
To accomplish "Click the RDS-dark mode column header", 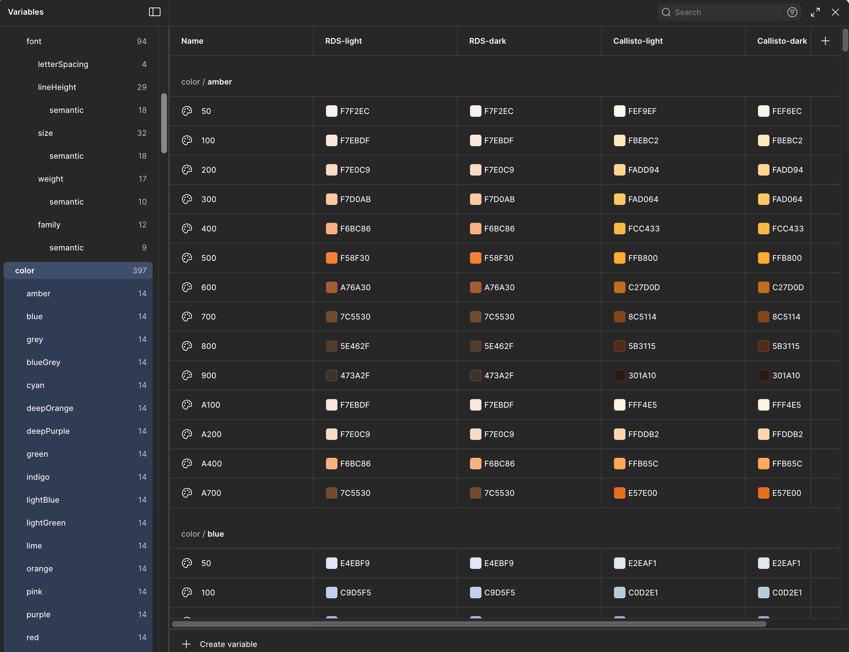I will (x=487, y=41).
